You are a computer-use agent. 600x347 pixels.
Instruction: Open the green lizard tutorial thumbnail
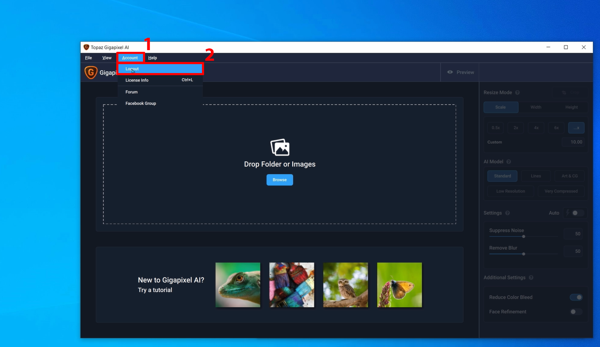pos(238,285)
